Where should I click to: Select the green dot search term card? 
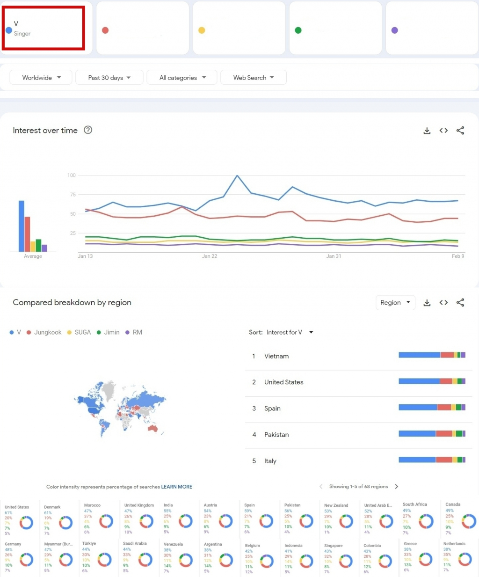click(x=335, y=28)
